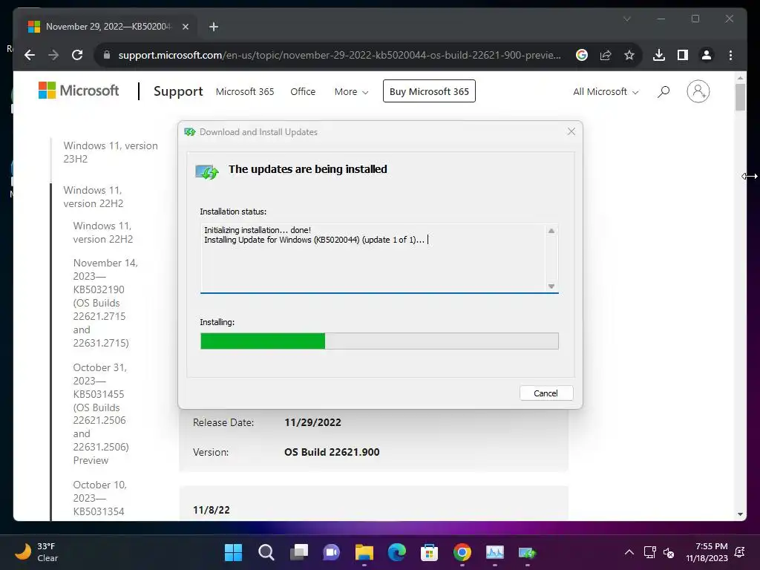Expand the More dropdown
Image resolution: width=760 pixels, height=570 pixels.
point(351,91)
